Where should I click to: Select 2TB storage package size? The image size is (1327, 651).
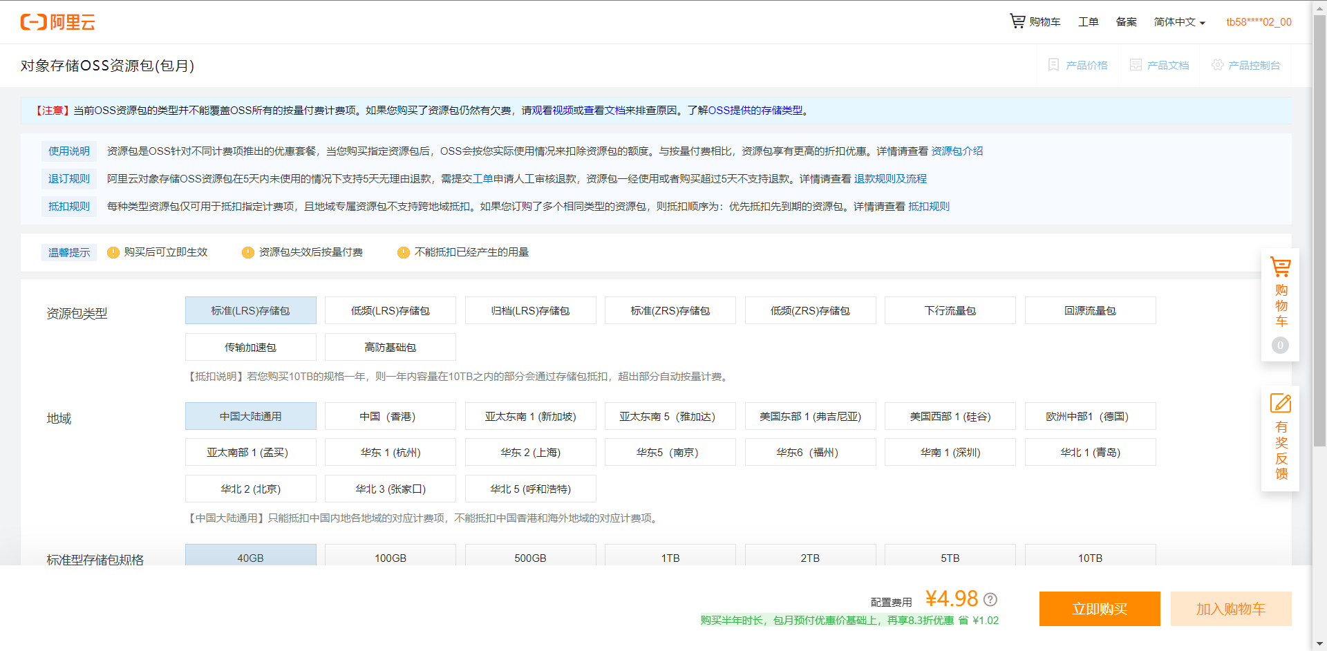point(811,556)
